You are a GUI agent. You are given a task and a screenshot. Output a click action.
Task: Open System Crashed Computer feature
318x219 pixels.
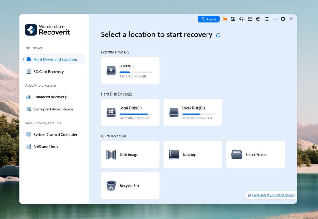[x=55, y=134]
